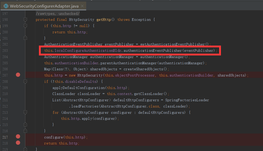Click the fold end marker at line 215

click(25, 124)
